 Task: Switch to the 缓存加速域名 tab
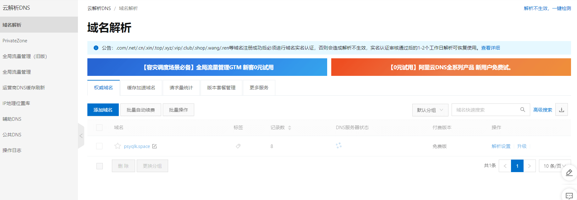141,88
